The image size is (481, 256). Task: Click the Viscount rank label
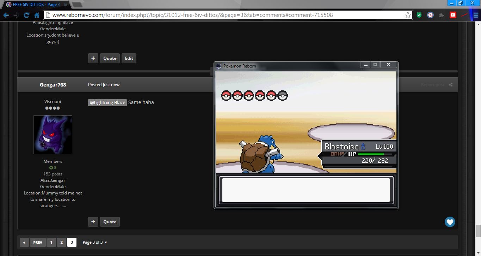(x=53, y=102)
